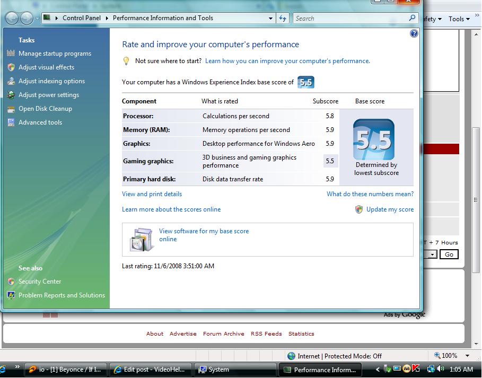
Task: Click the IE page scrollbar down arrow
Action: coord(477,344)
